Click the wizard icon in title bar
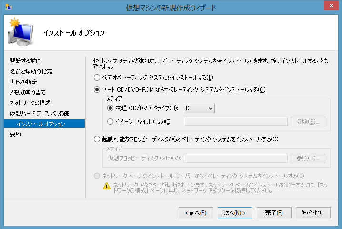The width and height of the screenshot is (342, 229). pos(8,7)
